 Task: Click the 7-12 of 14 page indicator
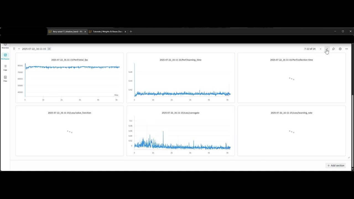pos(310,49)
